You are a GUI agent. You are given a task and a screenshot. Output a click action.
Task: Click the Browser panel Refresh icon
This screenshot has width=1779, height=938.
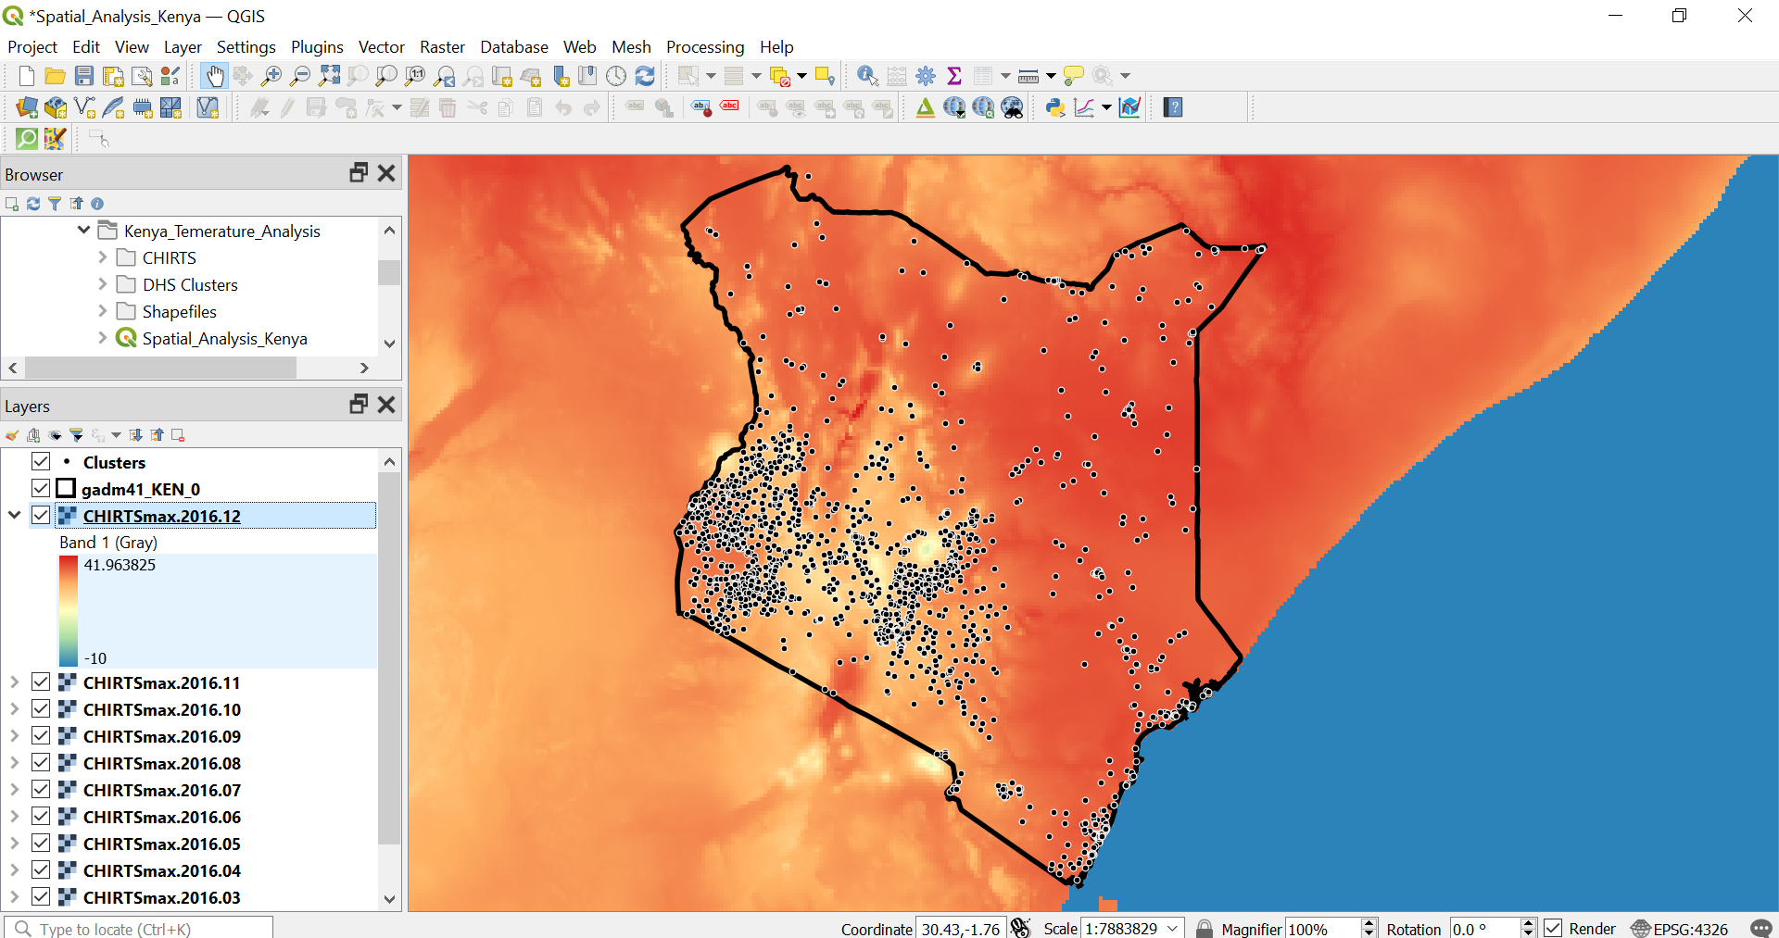tap(33, 204)
